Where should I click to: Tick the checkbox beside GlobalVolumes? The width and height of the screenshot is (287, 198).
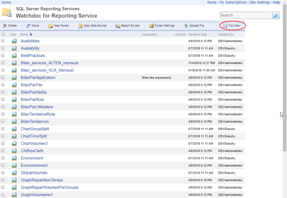point(3,173)
